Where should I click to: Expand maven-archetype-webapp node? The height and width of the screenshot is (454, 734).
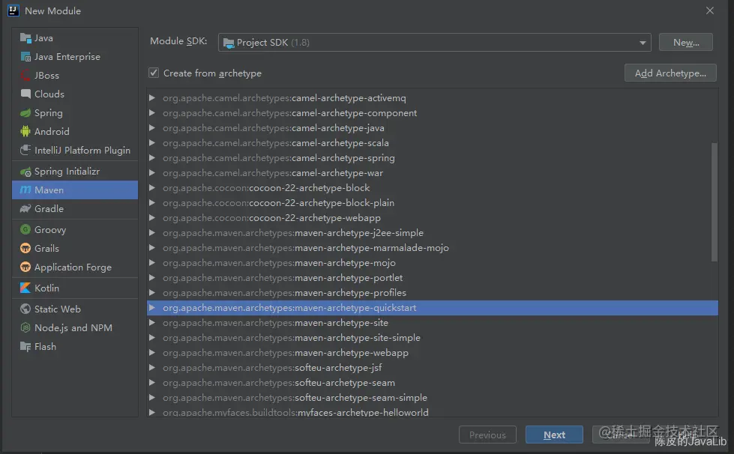click(151, 353)
